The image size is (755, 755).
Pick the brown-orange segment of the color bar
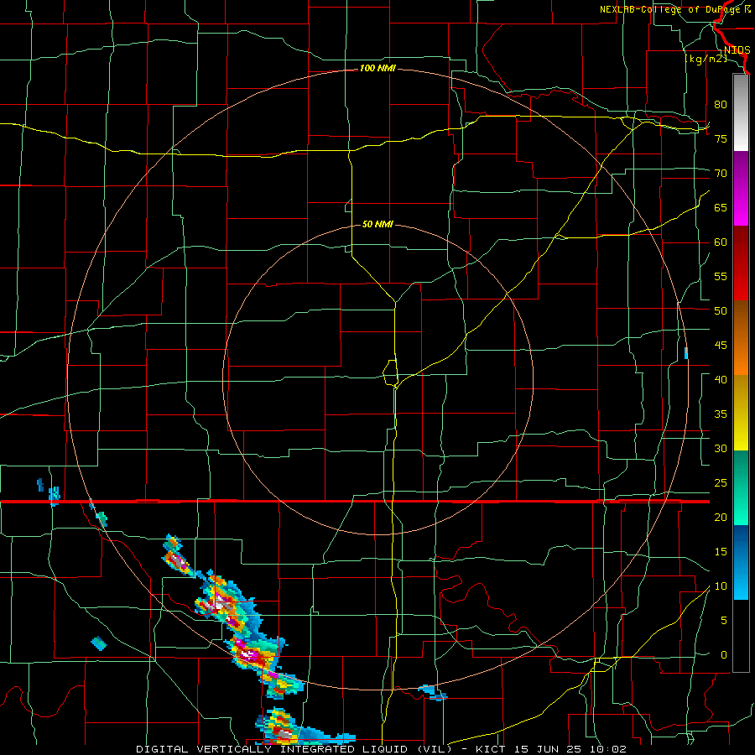pyautogui.click(x=741, y=337)
